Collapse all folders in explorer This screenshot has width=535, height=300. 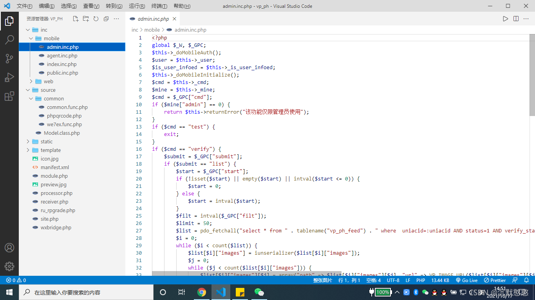106,19
